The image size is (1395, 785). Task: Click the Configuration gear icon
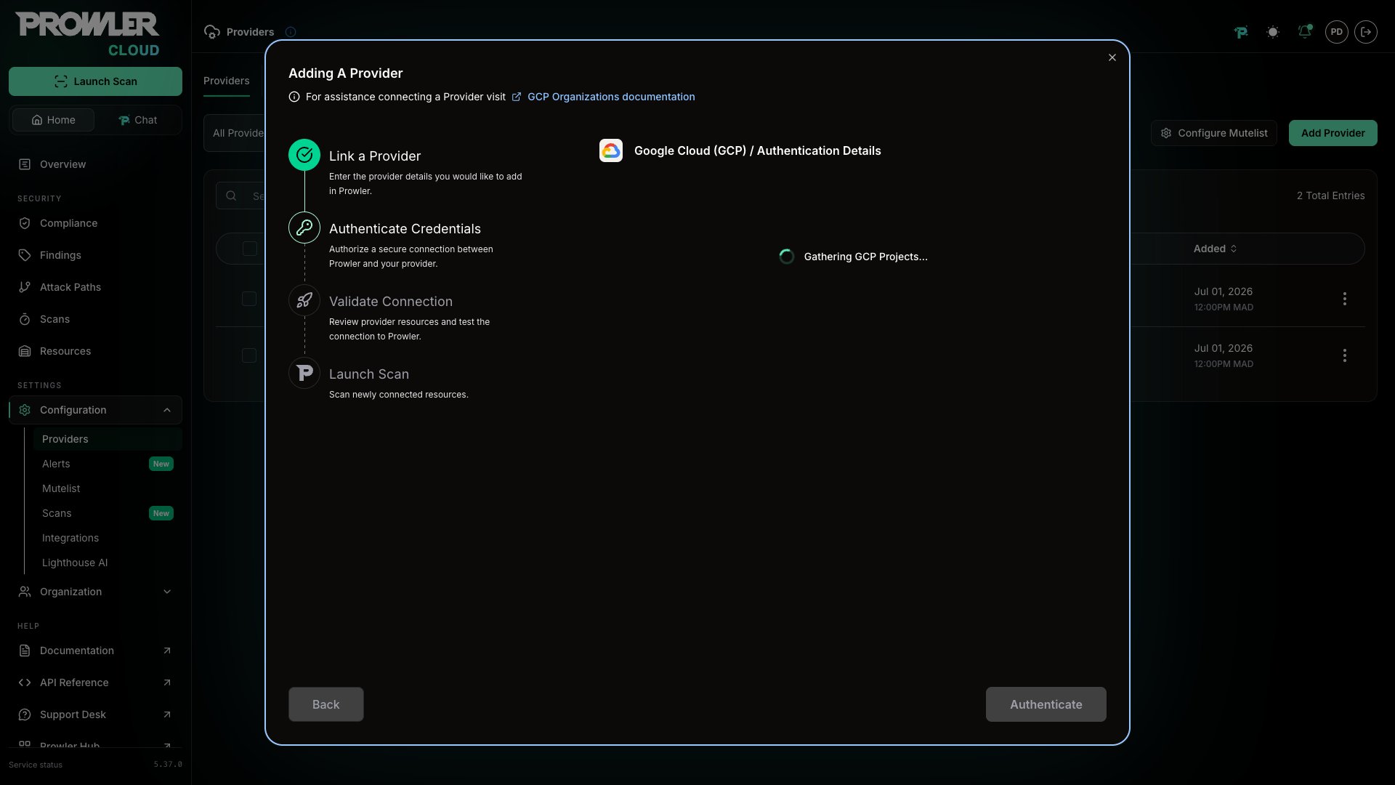click(25, 410)
